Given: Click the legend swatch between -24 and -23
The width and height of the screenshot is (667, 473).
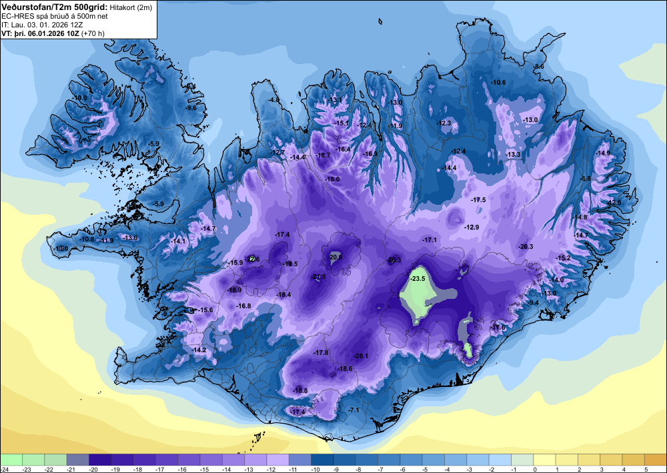Looking at the screenshot, I should 11,460.
